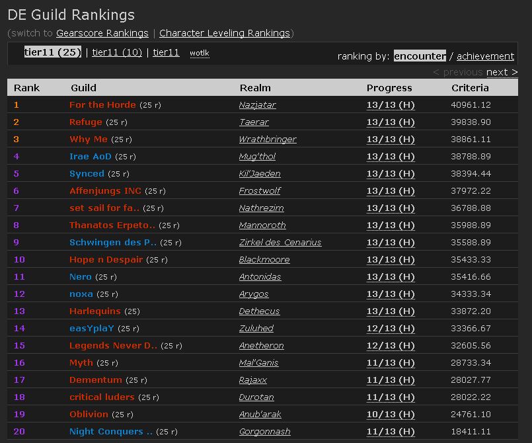Open guild Schwingen des P..

113,243
